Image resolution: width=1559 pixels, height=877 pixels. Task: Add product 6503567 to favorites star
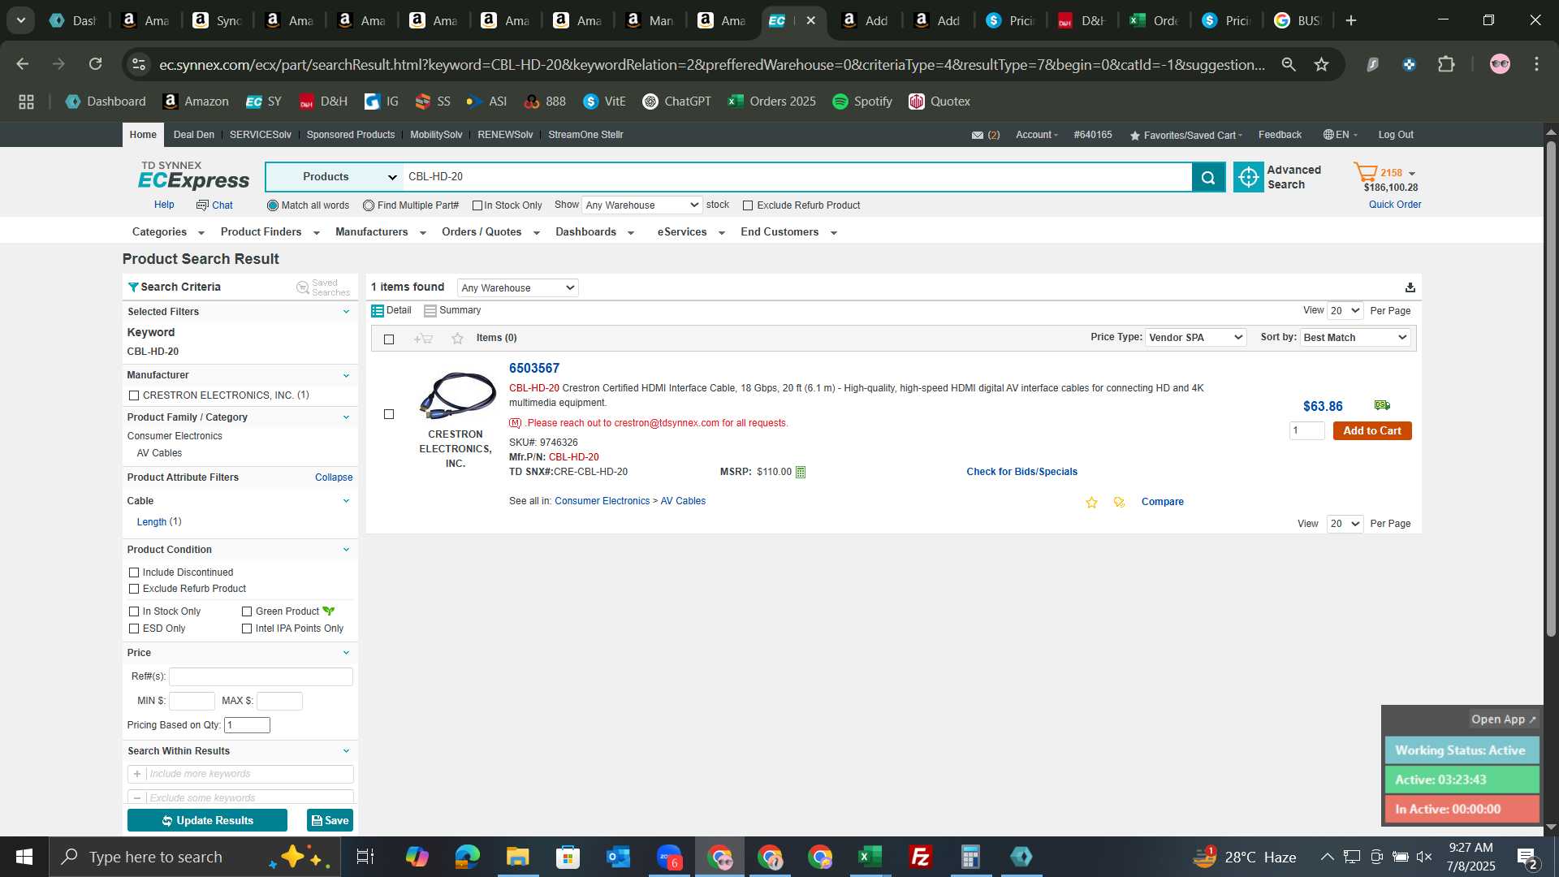pyautogui.click(x=1091, y=503)
